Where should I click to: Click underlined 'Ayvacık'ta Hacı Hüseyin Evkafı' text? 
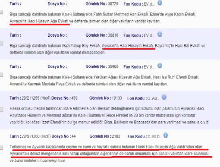(128, 46)
